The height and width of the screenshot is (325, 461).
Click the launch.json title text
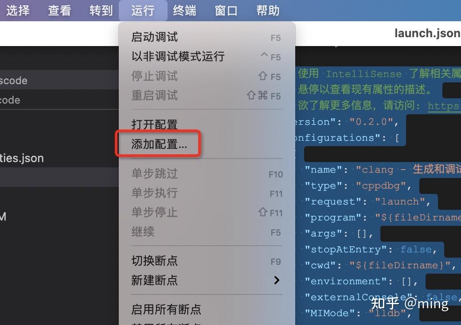pos(427,33)
